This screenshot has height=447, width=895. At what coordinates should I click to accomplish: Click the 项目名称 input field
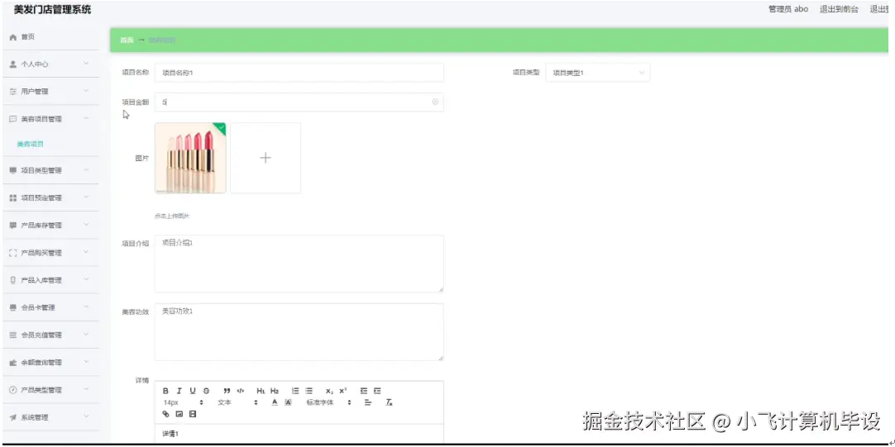299,73
